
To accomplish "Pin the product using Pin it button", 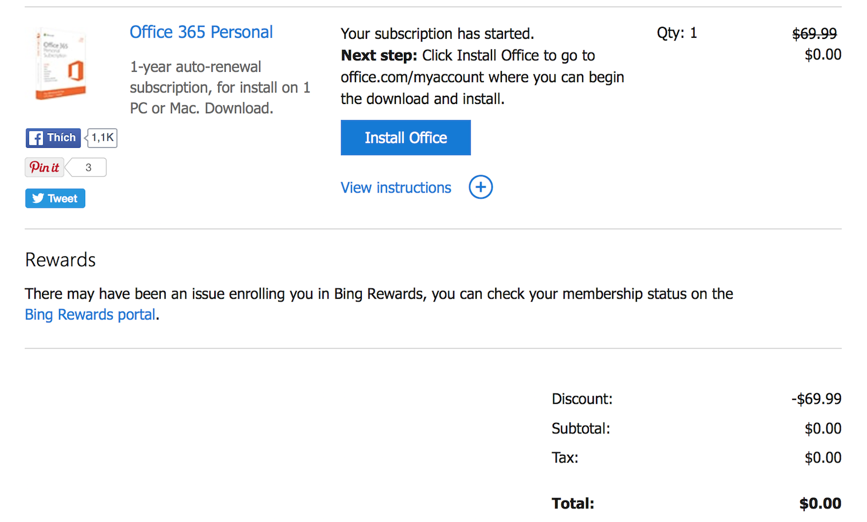I will (x=44, y=167).
